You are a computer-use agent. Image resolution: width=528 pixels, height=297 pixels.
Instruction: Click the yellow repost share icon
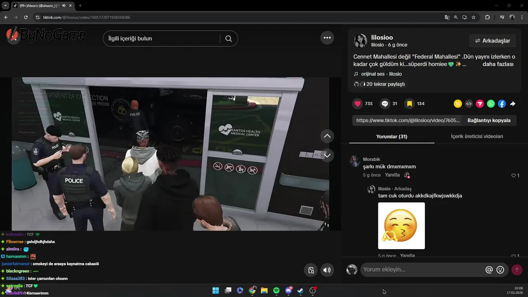[x=457, y=104]
